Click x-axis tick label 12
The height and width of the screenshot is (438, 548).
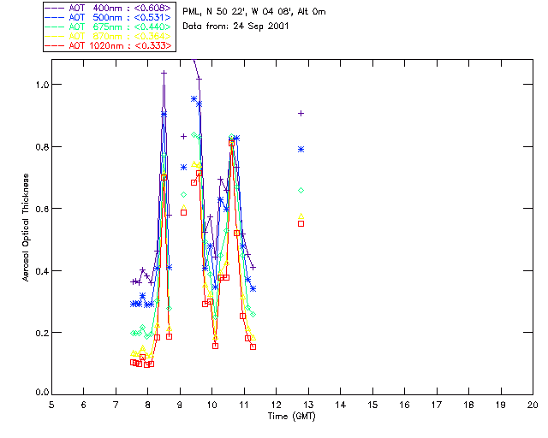pos(276,405)
